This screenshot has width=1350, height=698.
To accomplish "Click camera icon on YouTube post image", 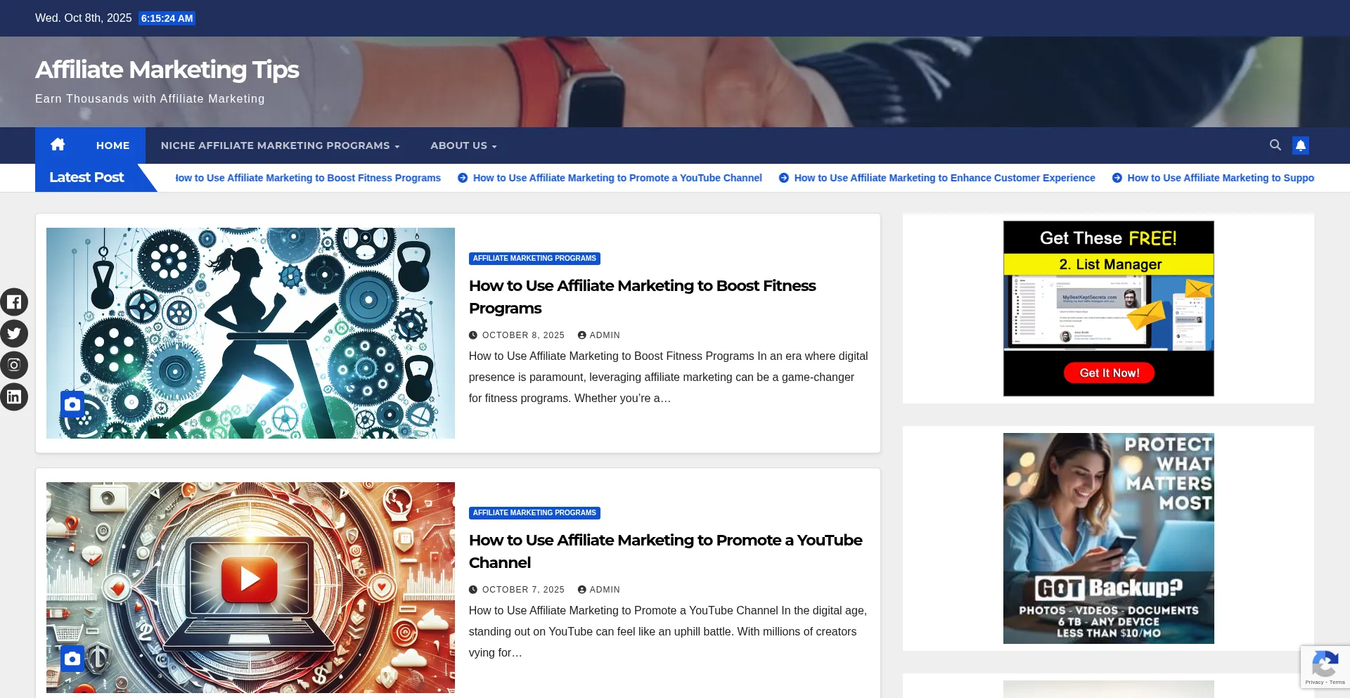I will pos(72,659).
